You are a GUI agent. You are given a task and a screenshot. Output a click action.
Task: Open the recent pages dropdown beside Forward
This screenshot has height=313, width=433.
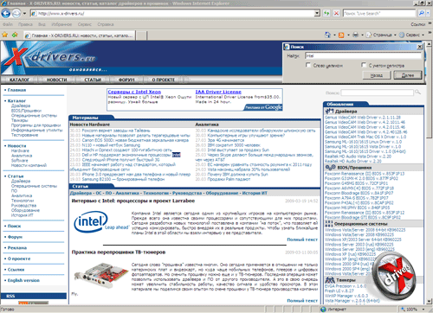click(x=24, y=13)
